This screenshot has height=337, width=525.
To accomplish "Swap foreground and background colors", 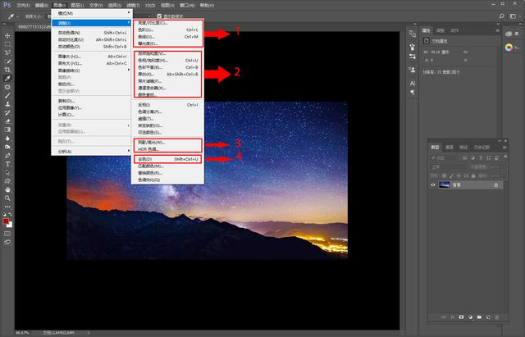I will click(11, 214).
